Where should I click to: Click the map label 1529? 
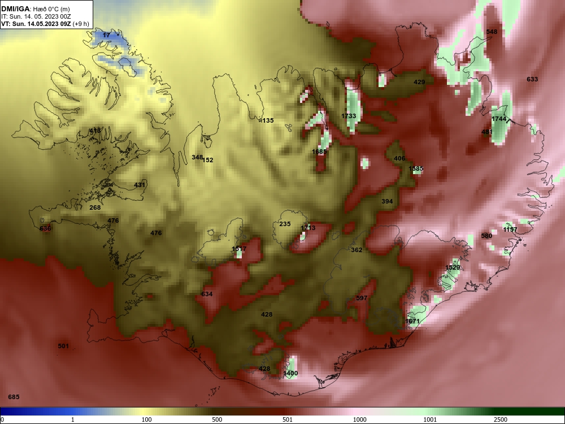[453, 267]
